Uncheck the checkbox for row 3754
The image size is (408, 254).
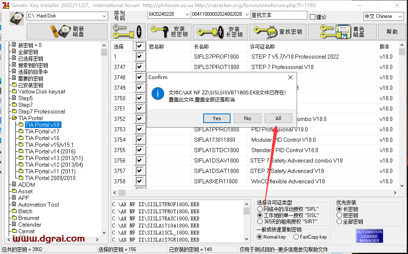(x=140, y=140)
